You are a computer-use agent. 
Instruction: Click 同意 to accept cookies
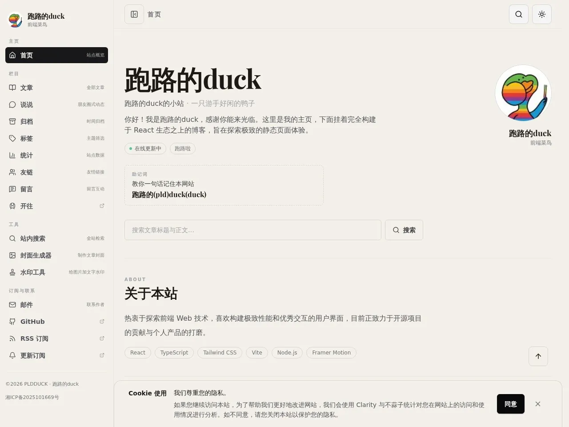(511, 404)
